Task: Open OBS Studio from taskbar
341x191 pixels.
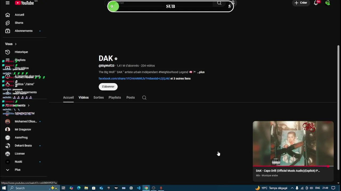Action: click(153, 188)
